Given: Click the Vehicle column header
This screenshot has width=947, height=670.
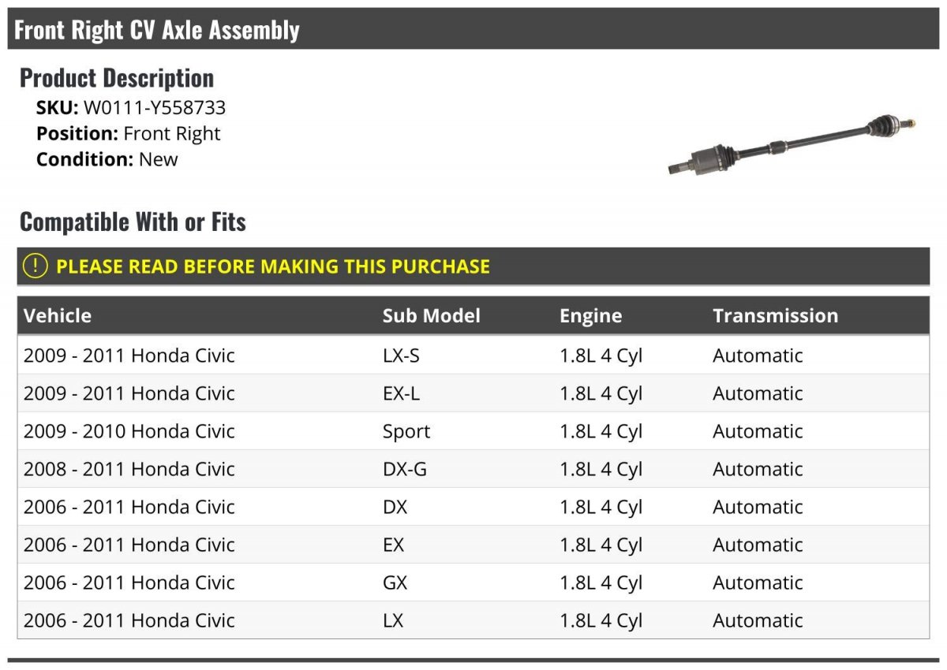Looking at the screenshot, I should [58, 316].
